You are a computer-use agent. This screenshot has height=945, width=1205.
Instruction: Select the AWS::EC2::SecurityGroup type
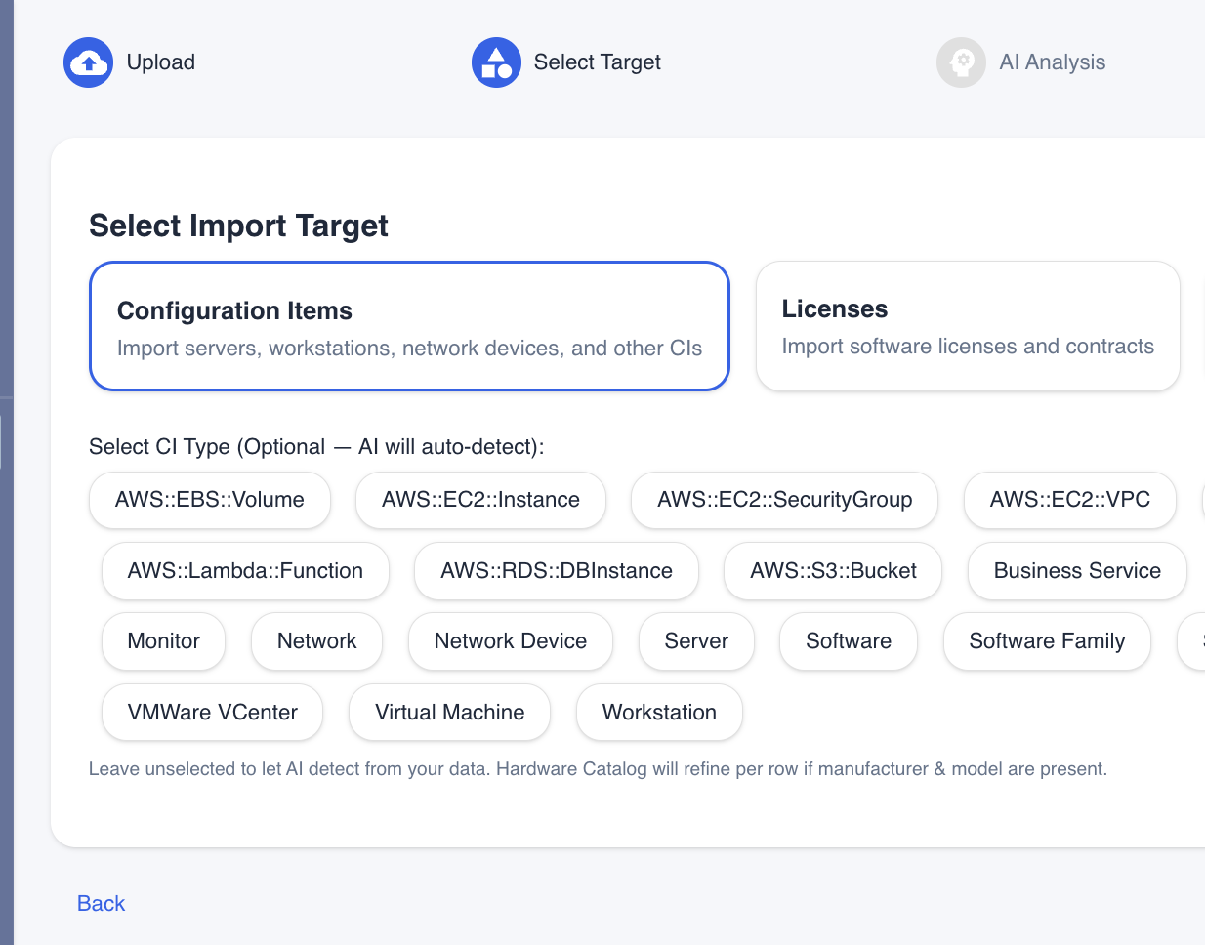point(784,500)
